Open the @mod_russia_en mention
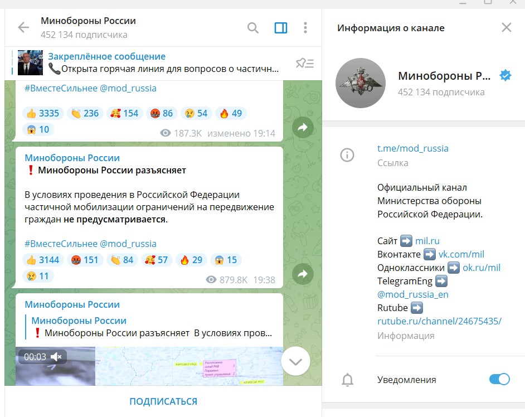 (413, 294)
